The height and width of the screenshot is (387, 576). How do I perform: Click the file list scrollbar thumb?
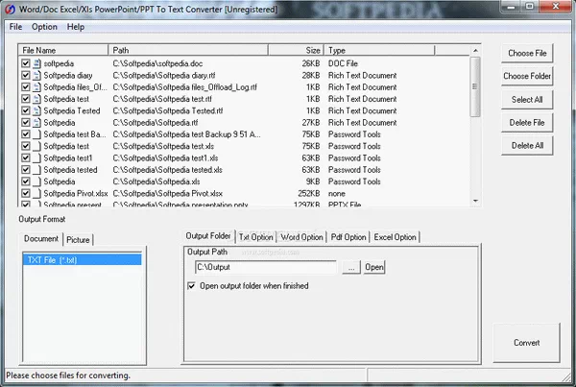[x=475, y=87]
